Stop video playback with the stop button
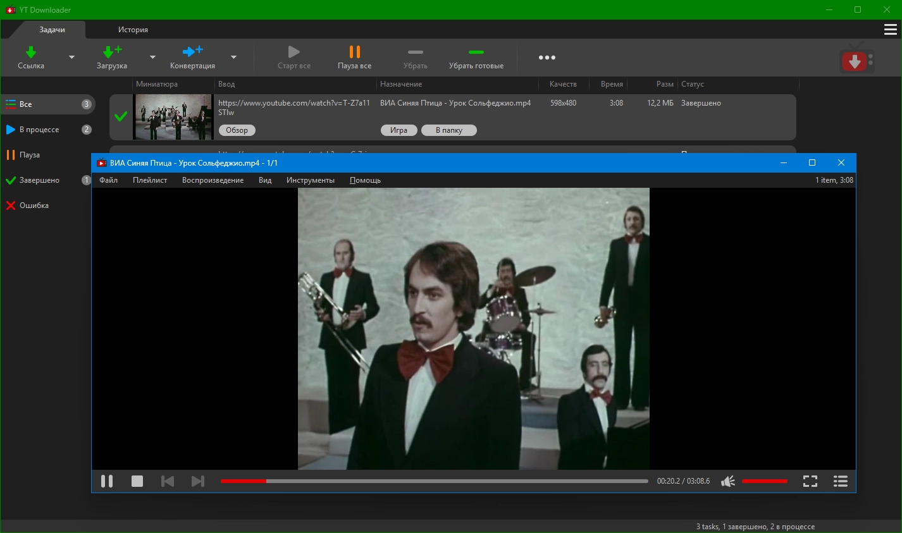Viewport: 902px width, 533px height. [x=137, y=481]
